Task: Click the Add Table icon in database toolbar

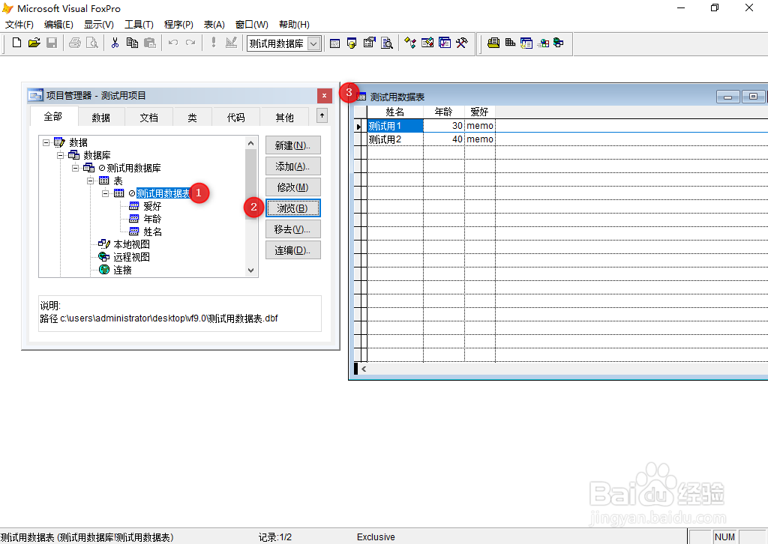Action: click(510, 43)
